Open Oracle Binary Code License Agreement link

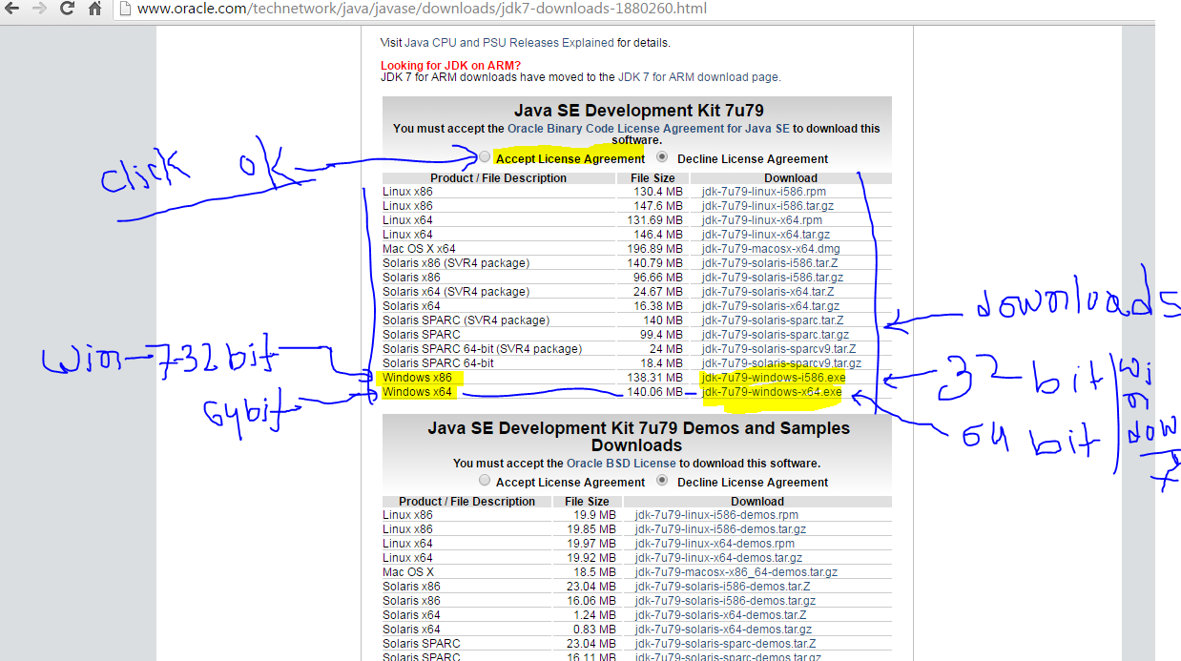click(649, 128)
